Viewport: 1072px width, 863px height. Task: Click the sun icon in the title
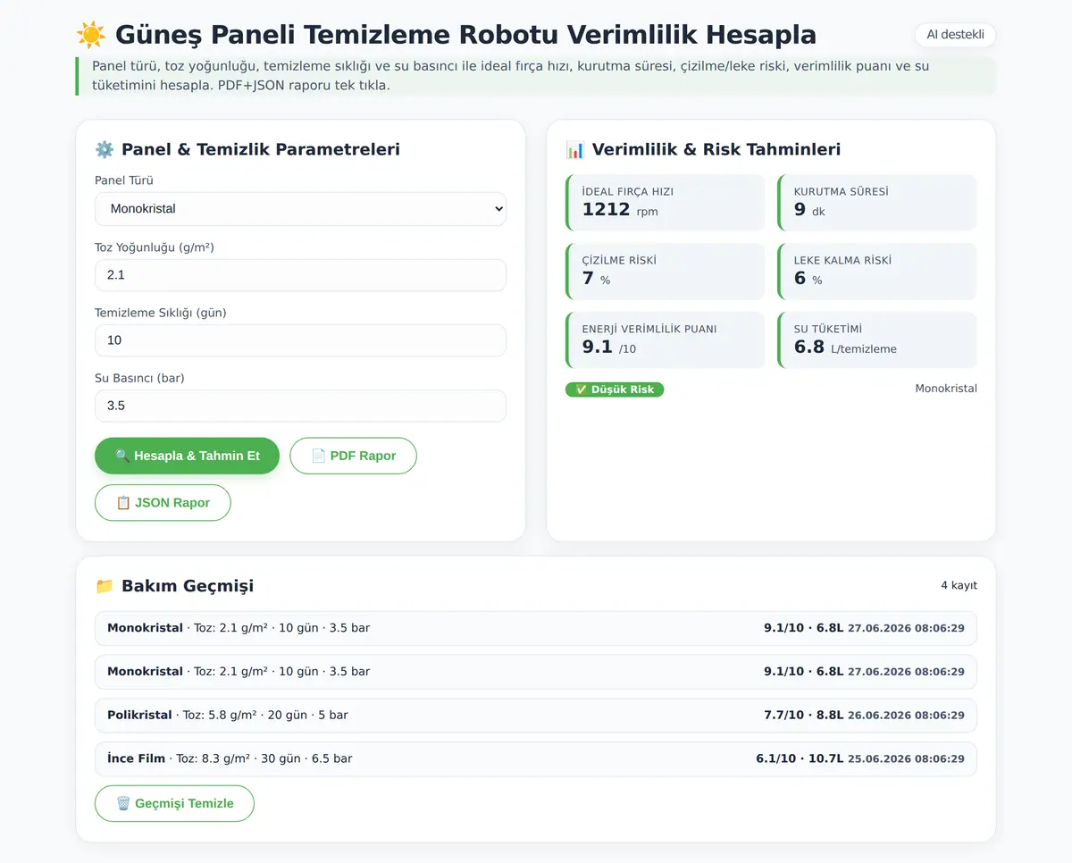pos(91,35)
